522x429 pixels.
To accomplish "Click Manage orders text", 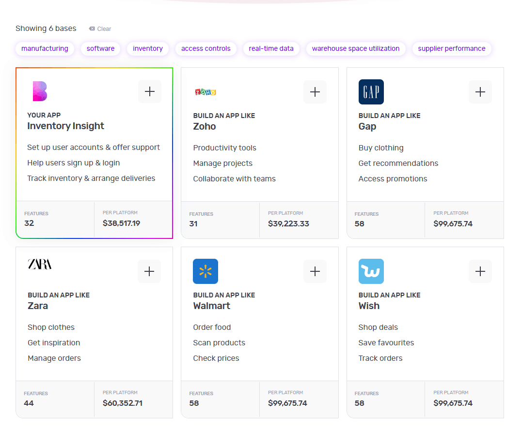I will (54, 358).
